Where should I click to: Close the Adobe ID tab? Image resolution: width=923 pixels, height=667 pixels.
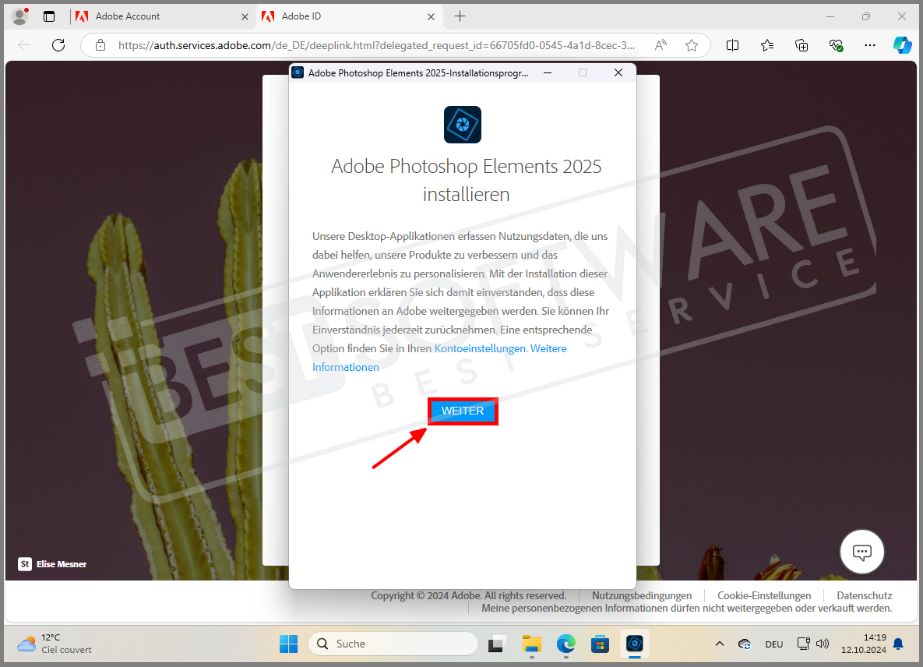point(431,16)
